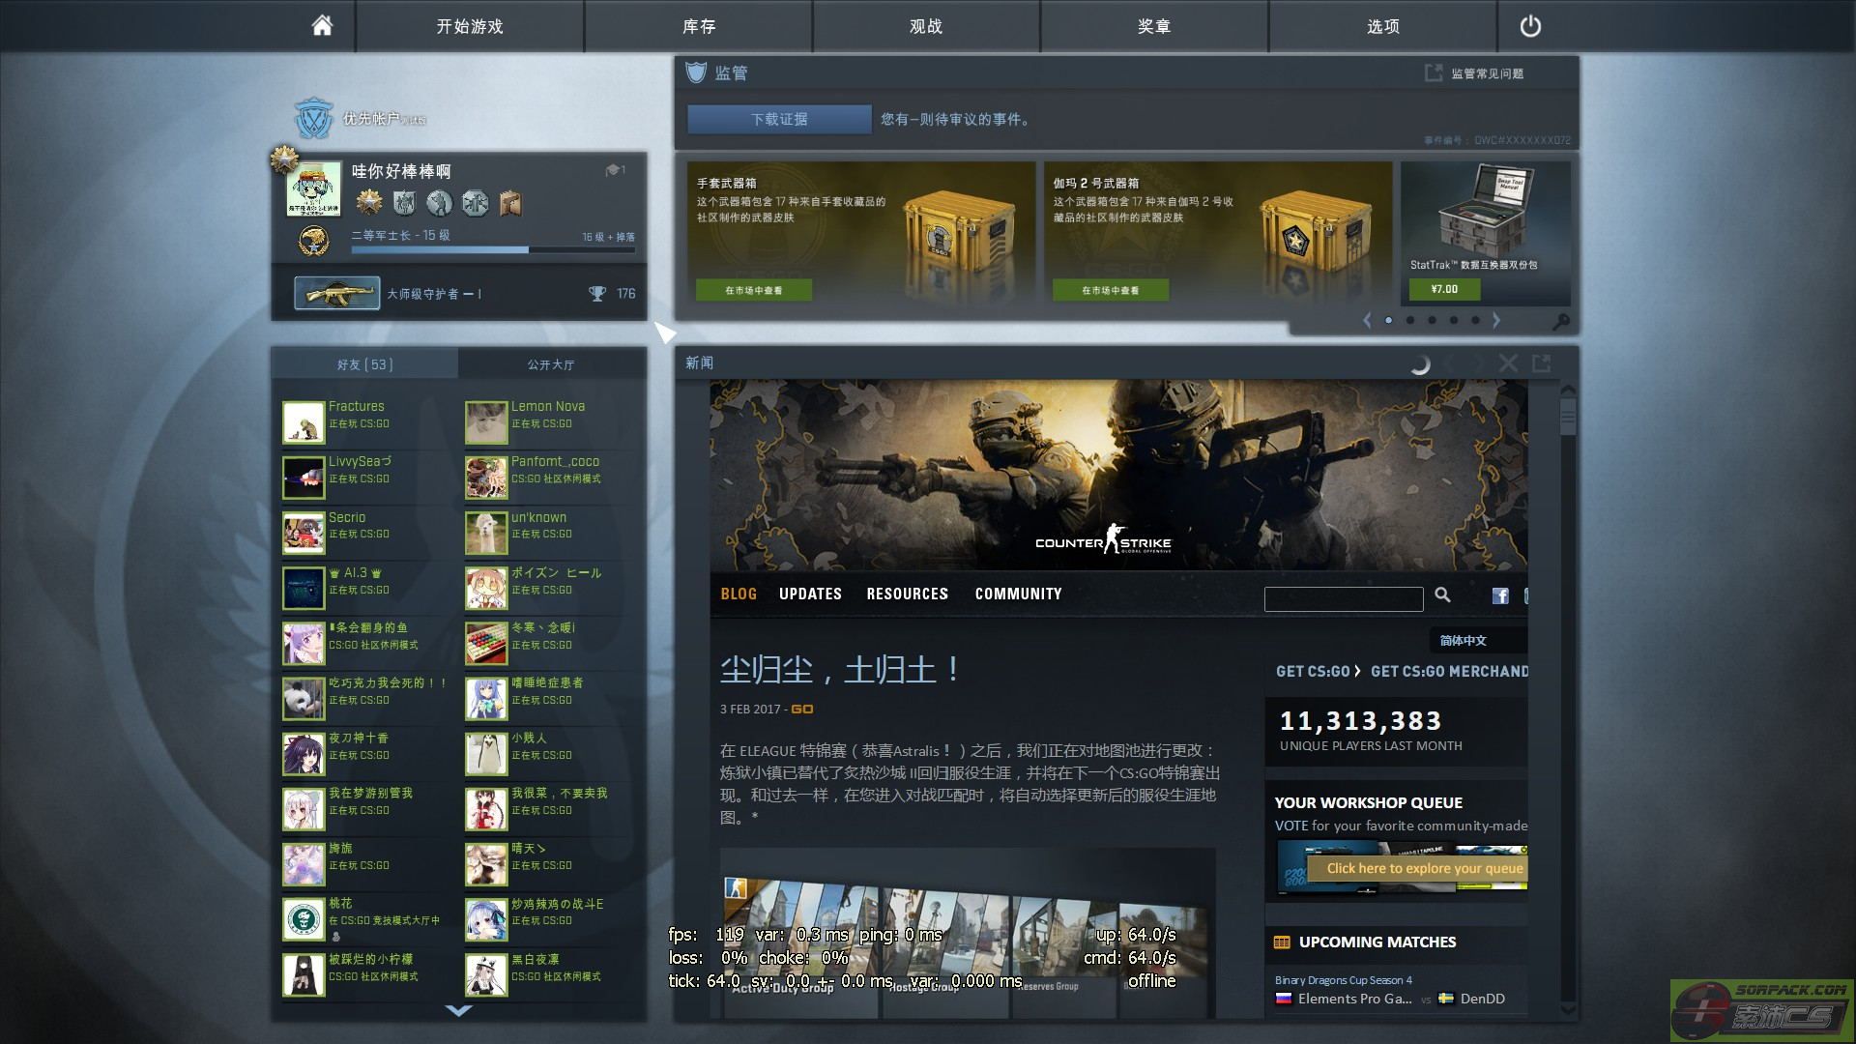Click avatar of friend AI.3
Viewport: 1856px width, 1044px height.
click(x=304, y=589)
